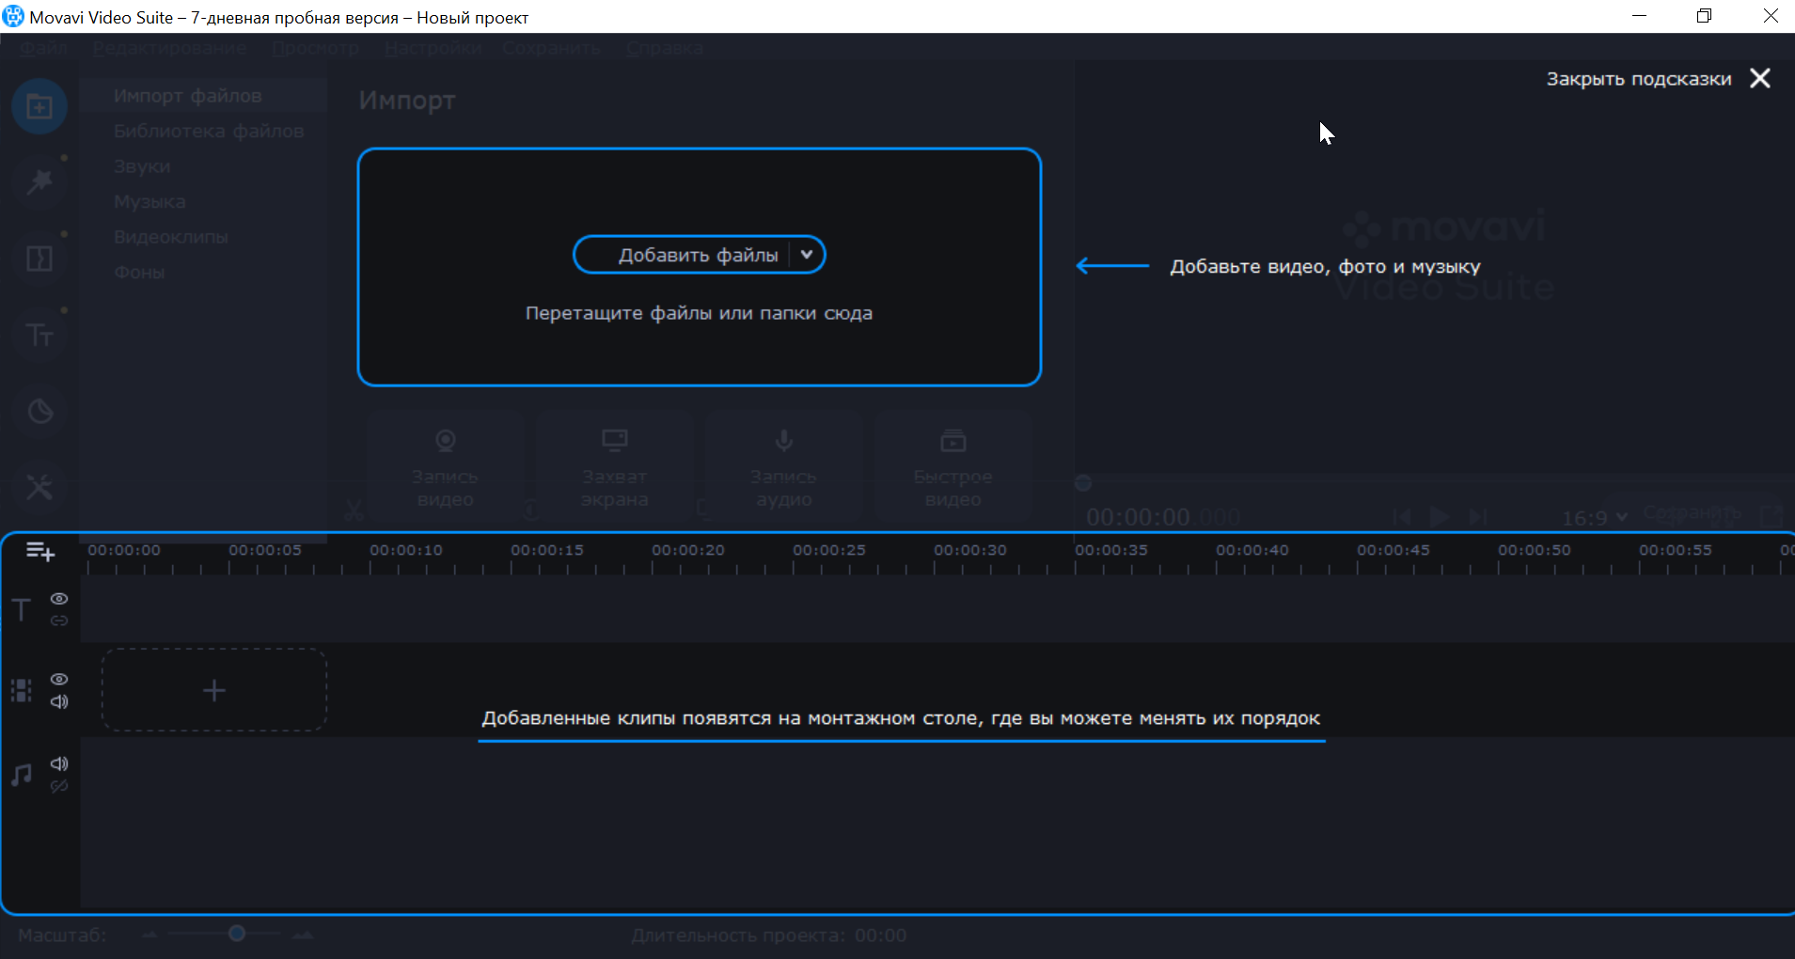Toggle visibility of the video track
This screenshot has width=1795, height=959.
click(59, 679)
